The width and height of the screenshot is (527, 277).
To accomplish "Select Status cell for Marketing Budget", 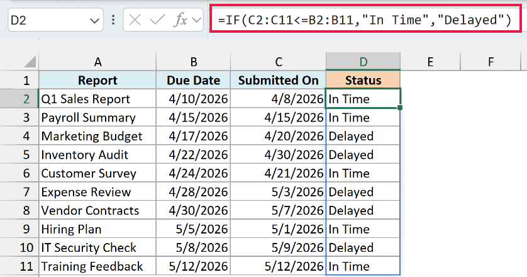I will [363, 136].
